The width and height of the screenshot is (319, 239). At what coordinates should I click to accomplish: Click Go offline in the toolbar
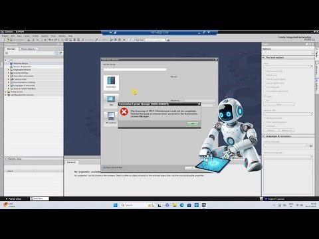[x=102, y=40]
